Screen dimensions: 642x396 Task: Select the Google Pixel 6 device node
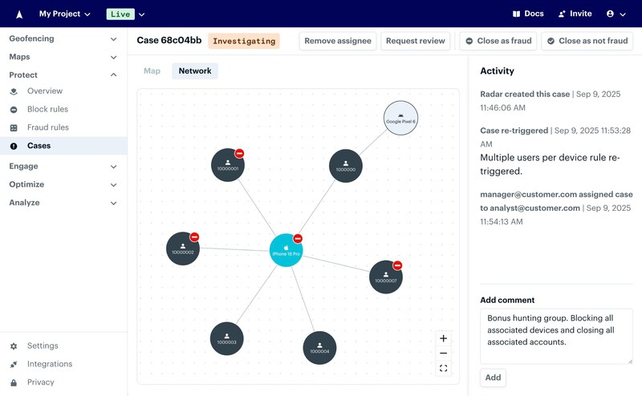[x=400, y=119]
